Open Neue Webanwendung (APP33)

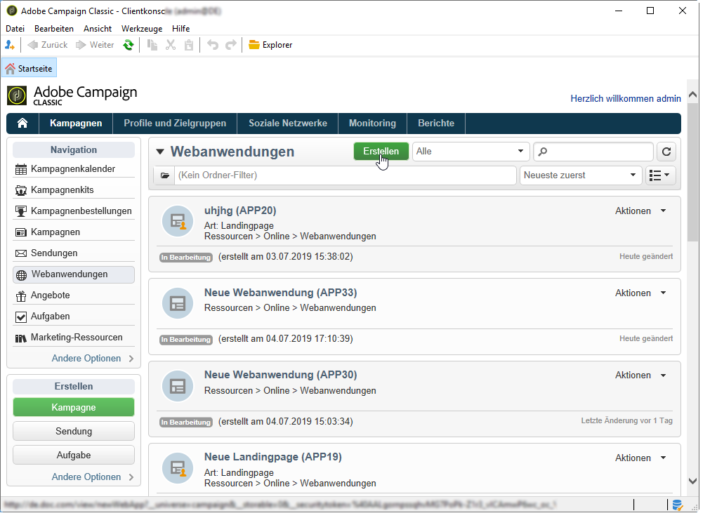pyautogui.click(x=280, y=293)
